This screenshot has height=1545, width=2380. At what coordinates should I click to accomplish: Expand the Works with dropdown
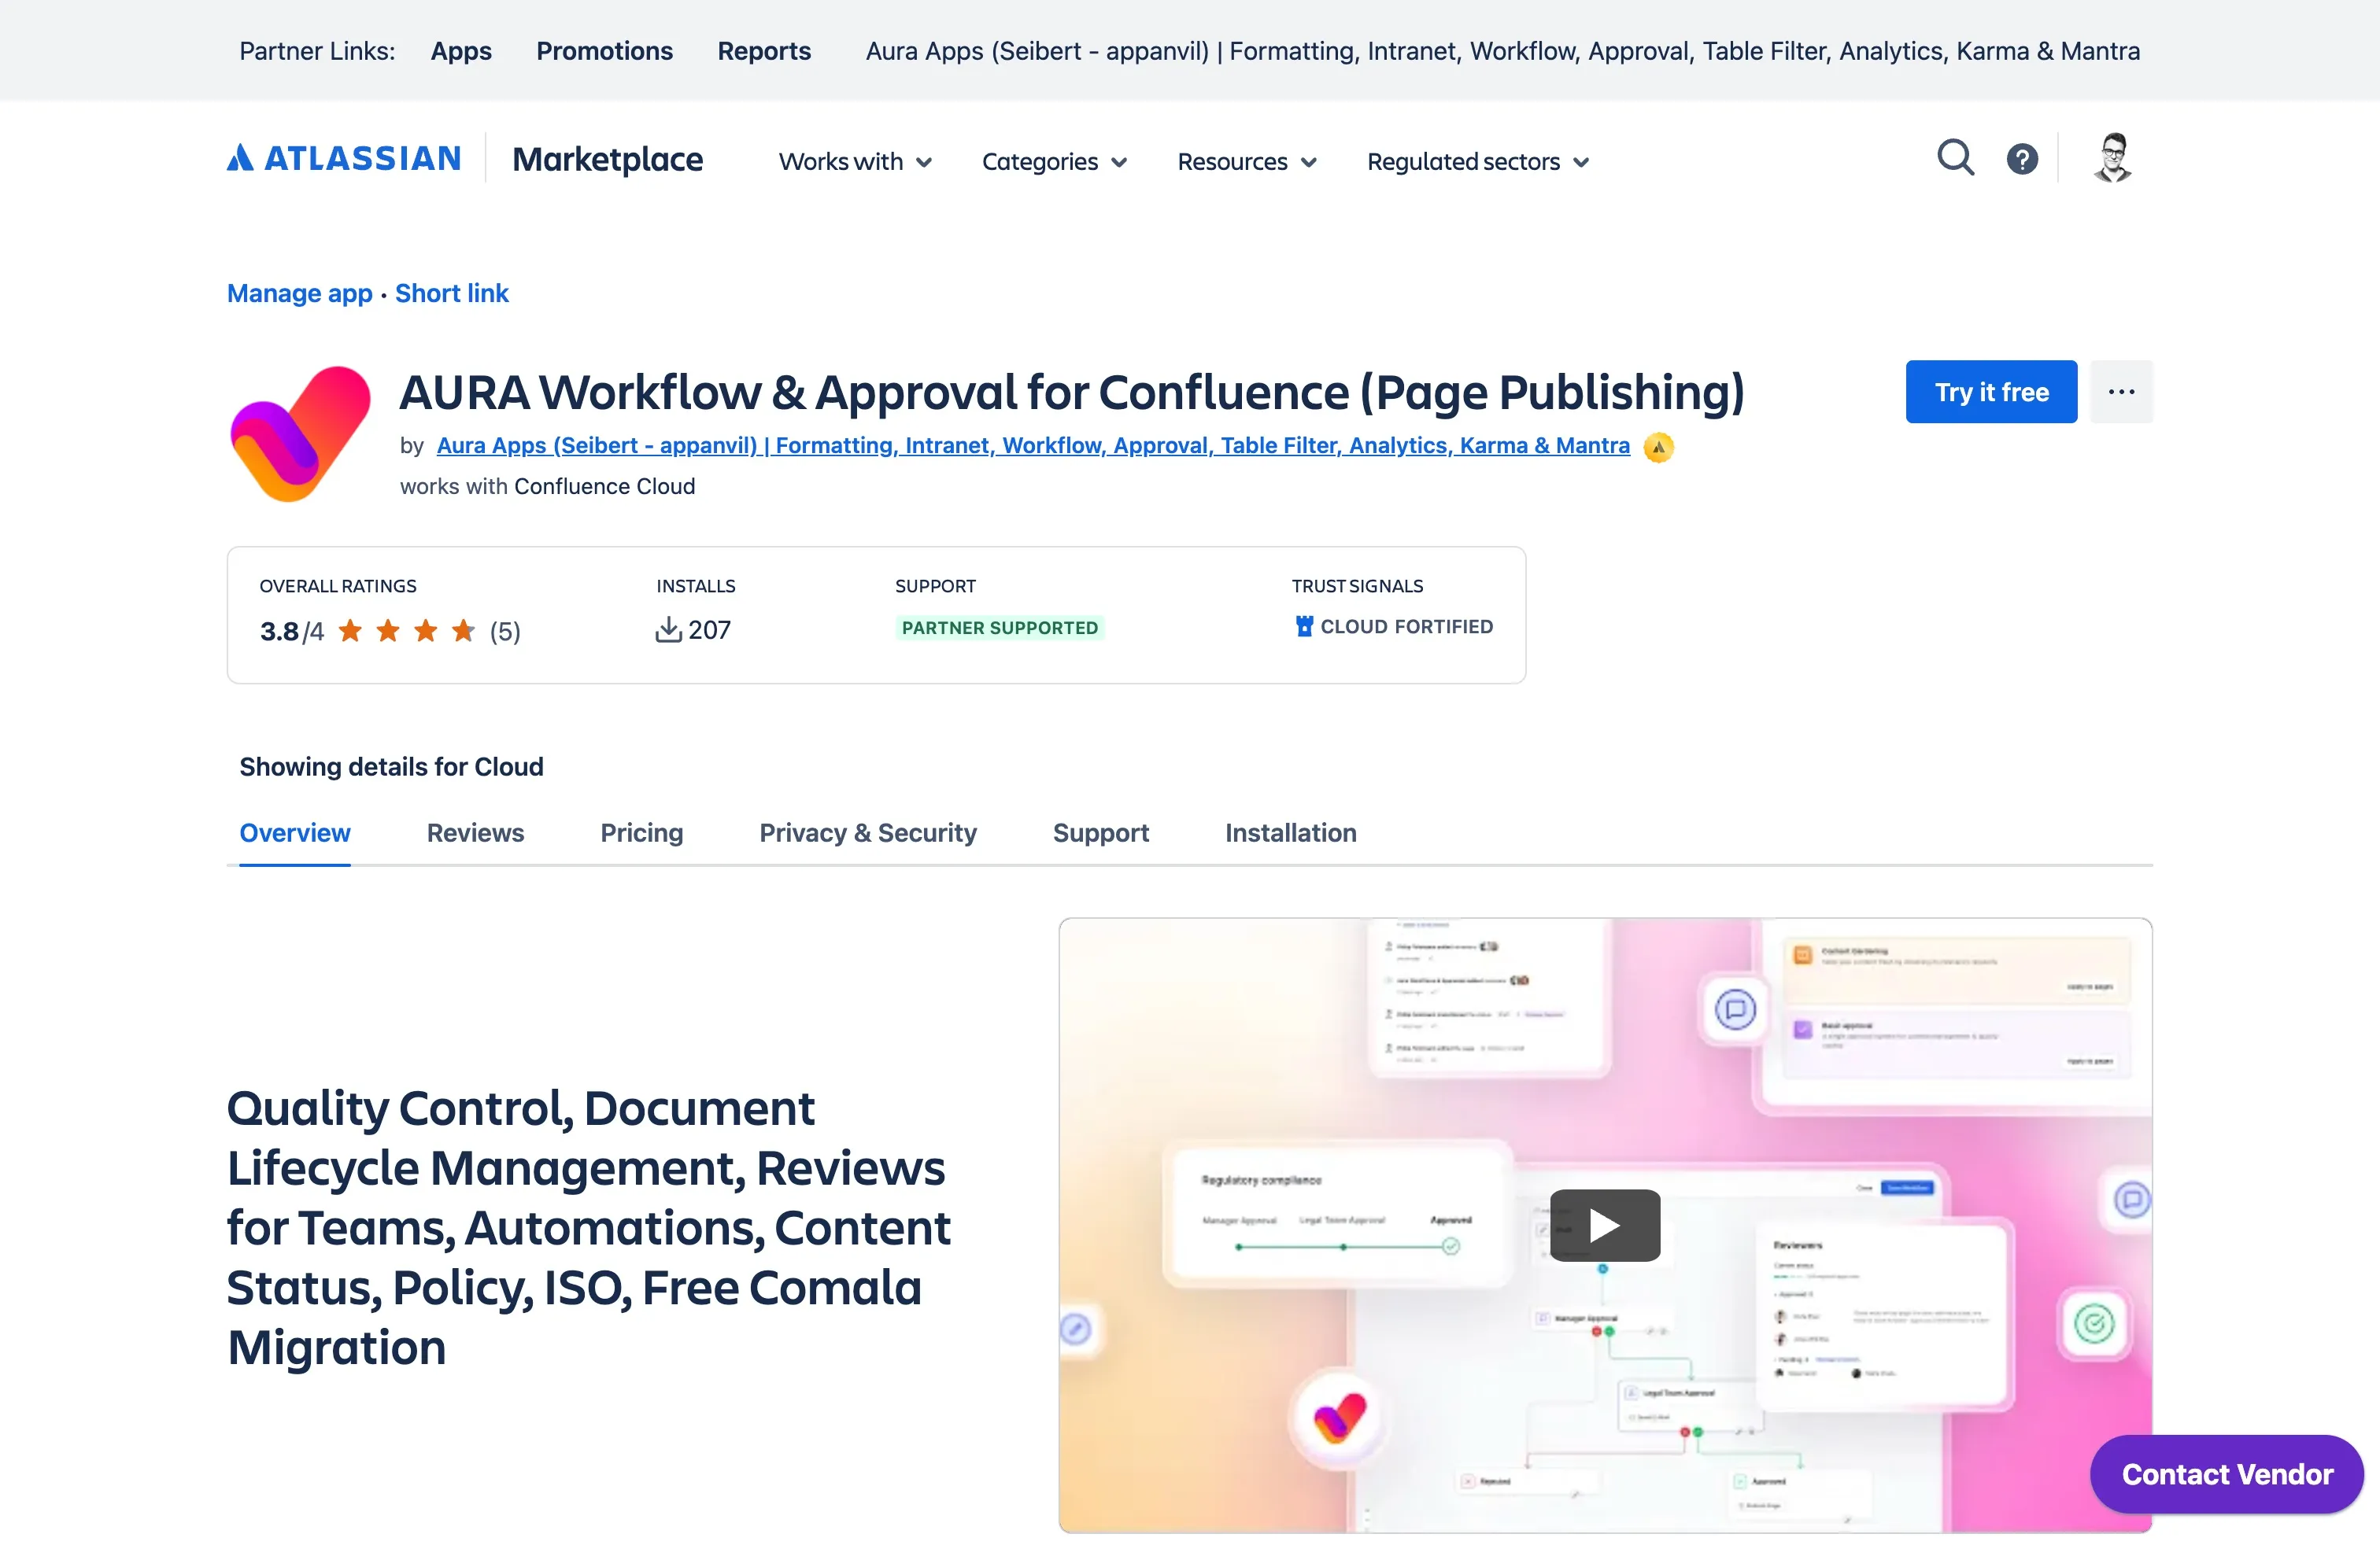[x=855, y=162]
